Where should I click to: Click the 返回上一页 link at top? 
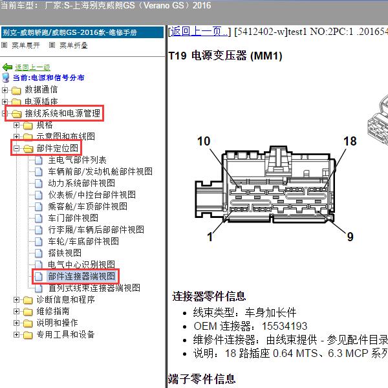199,32
